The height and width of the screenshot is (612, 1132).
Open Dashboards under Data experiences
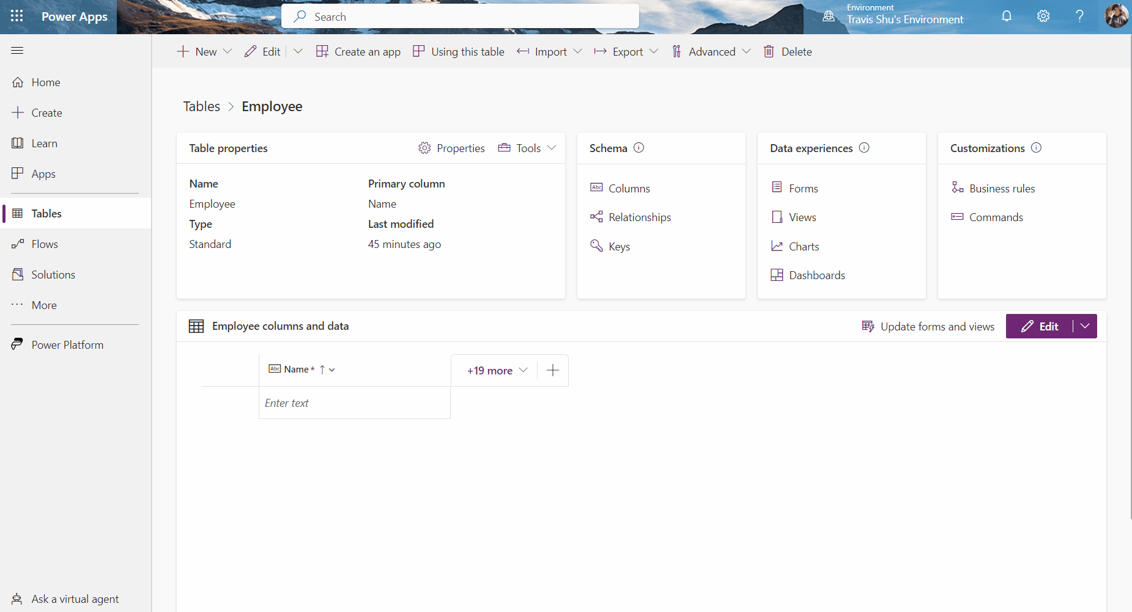coord(817,275)
